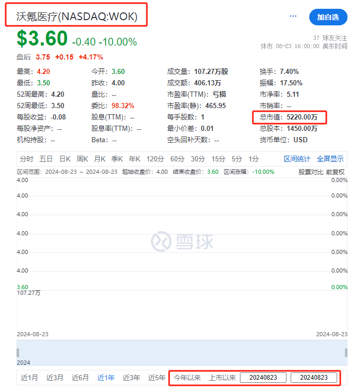Screen dimensions: 362x390
Task: Add the stock with the 加自选 button
Action: click(328, 17)
